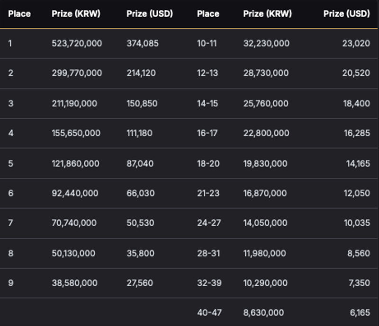Select the 87,040 USD prize value

click(140, 163)
